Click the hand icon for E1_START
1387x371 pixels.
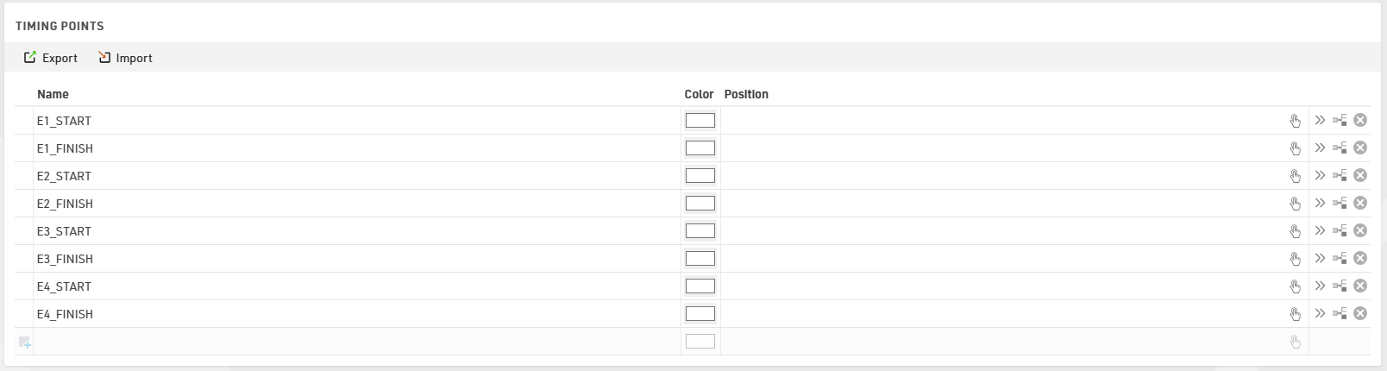[x=1295, y=121]
